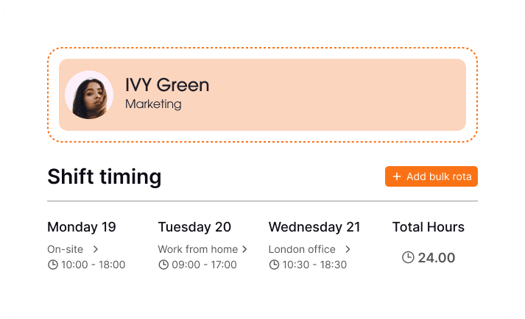Image resolution: width=525 pixels, height=319 pixels.
Task: Click the clock icon beside Monday's 10:00 - 18:00
Action: [52, 265]
